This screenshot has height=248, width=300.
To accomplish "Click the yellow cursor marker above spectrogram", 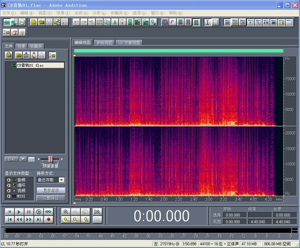I will tap(74, 55).
